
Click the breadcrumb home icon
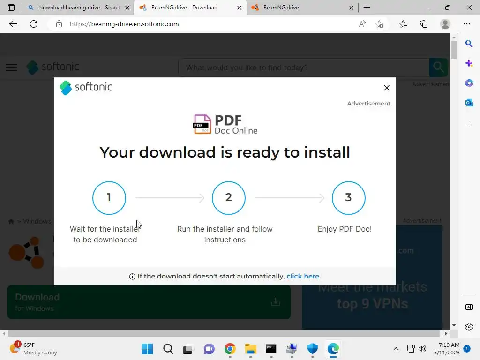[x=11, y=222]
